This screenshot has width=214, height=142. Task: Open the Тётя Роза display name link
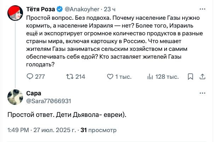point(41,9)
